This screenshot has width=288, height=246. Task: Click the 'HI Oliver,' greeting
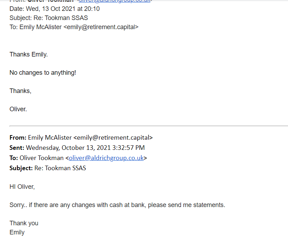click(x=22, y=187)
